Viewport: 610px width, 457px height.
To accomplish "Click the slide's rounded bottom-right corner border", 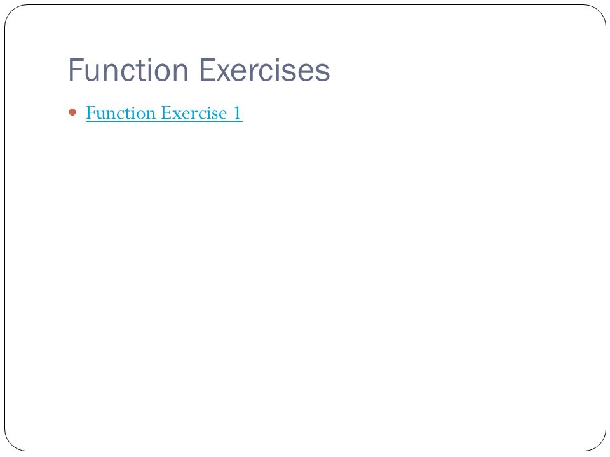I will click(599, 444).
